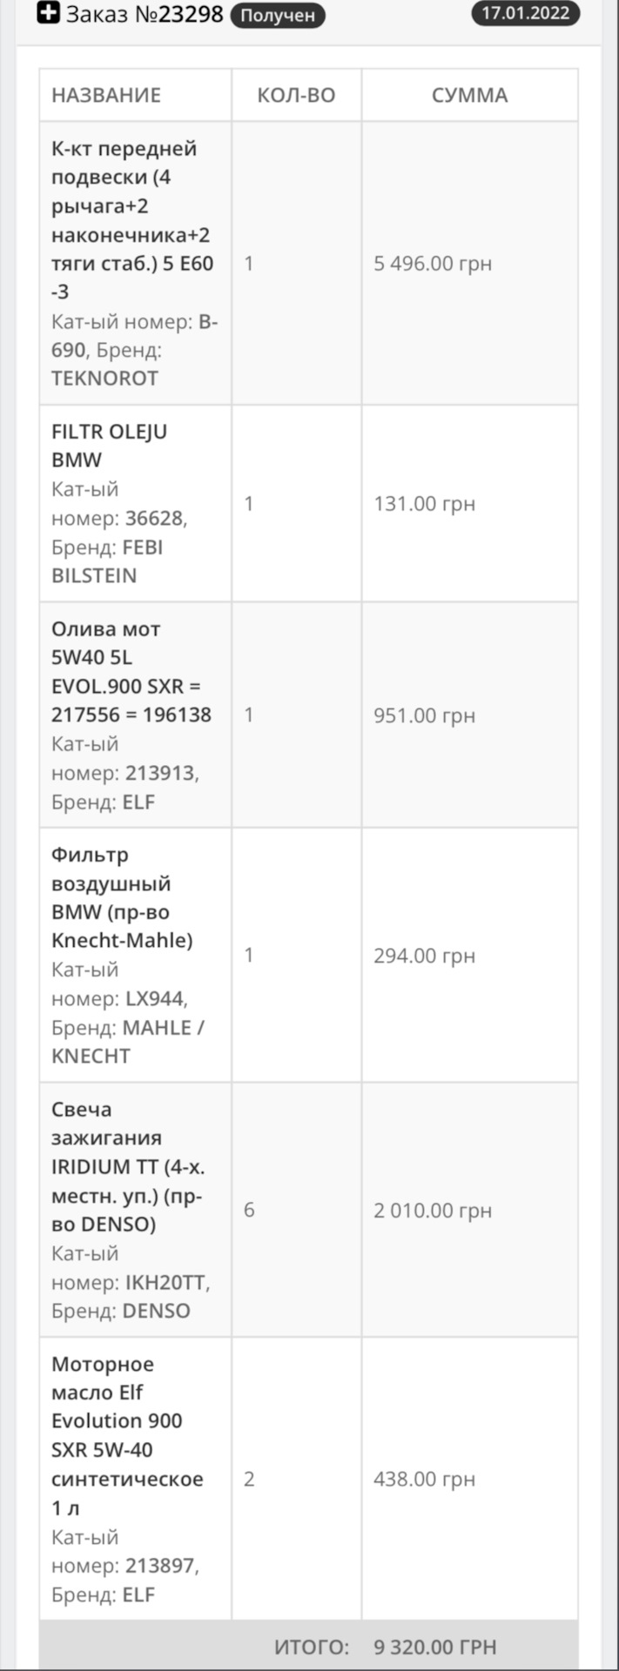This screenshot has height=1671, width=619.
Task: Click catalog number B-690
Action: click(135, 336)
